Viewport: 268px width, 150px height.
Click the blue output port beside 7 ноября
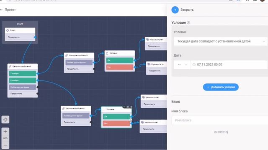pos(37,73)
